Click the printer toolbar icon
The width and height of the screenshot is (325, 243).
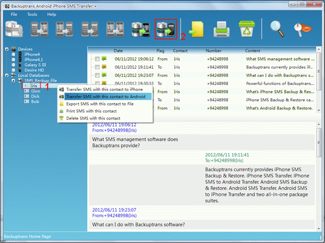pyautogui.click(x=222, y=29)
